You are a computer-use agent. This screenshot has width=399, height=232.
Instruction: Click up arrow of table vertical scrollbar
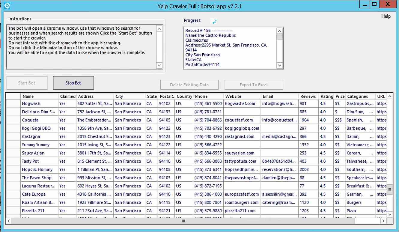(x=390, y=97)
